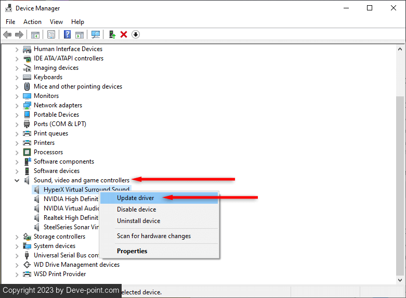This screenshot has width=406, height=298.
Task: Expand the Processors category arrow
Action: click(17, 152)
